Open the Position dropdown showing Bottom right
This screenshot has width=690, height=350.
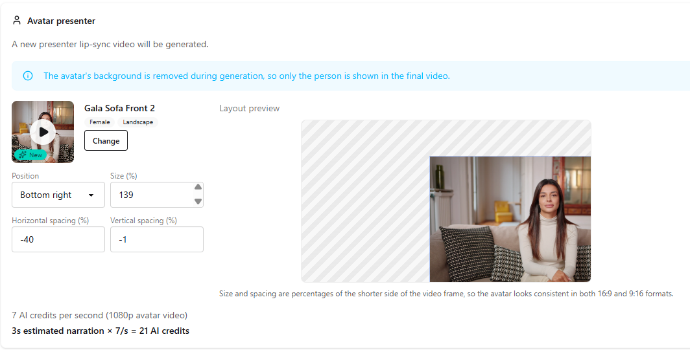[x=58, y=195]
